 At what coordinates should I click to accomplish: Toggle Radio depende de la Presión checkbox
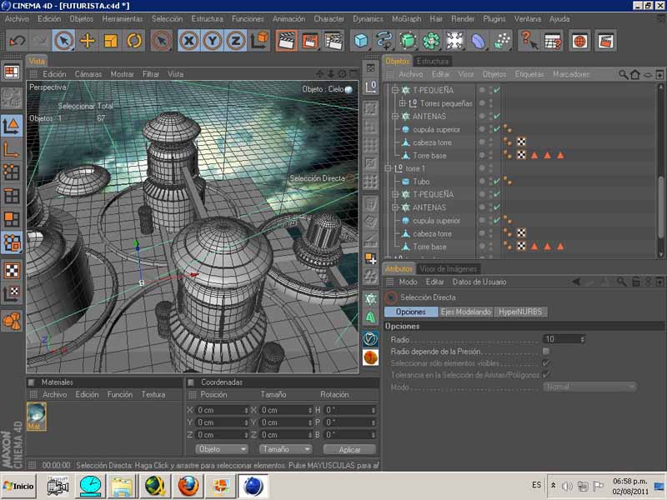pyautogui.click(x=546, y=351)
